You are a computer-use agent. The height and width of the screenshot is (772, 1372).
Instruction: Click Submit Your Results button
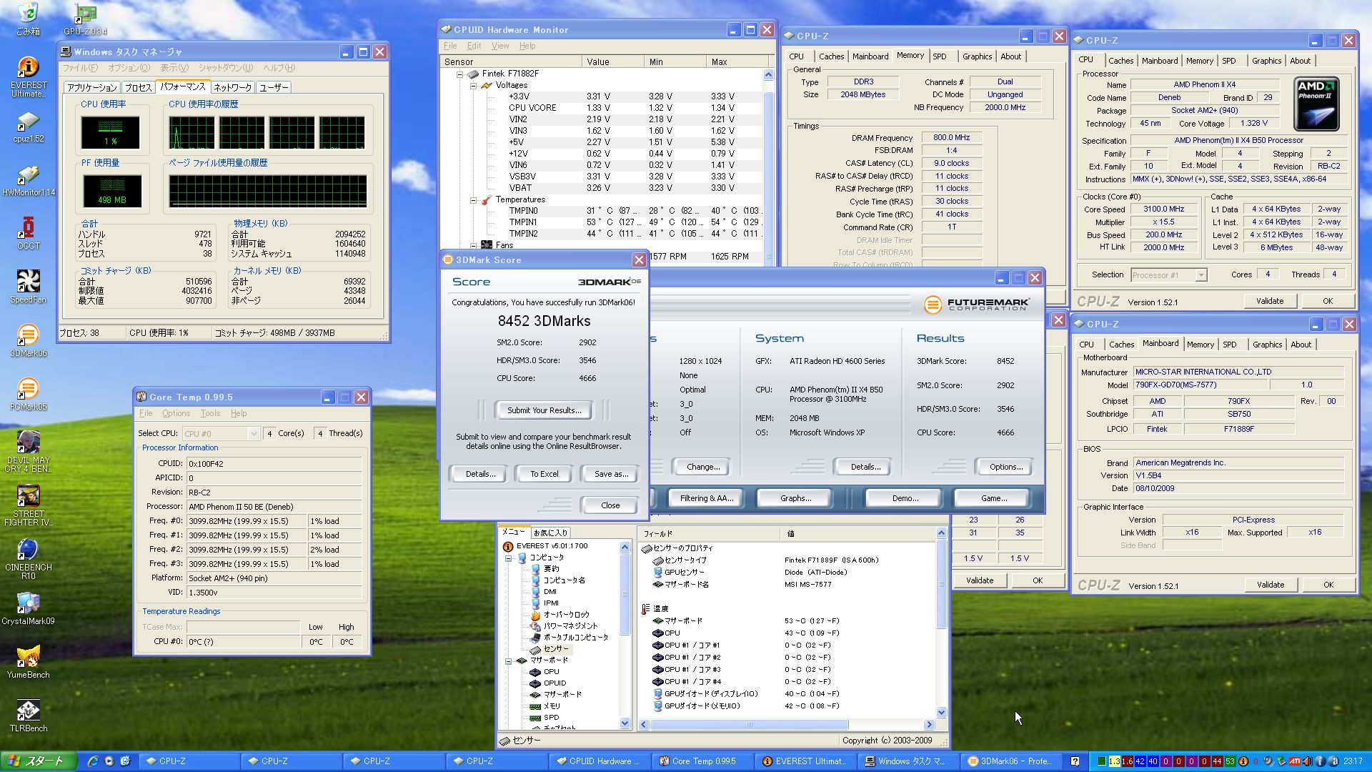[544, 410]
